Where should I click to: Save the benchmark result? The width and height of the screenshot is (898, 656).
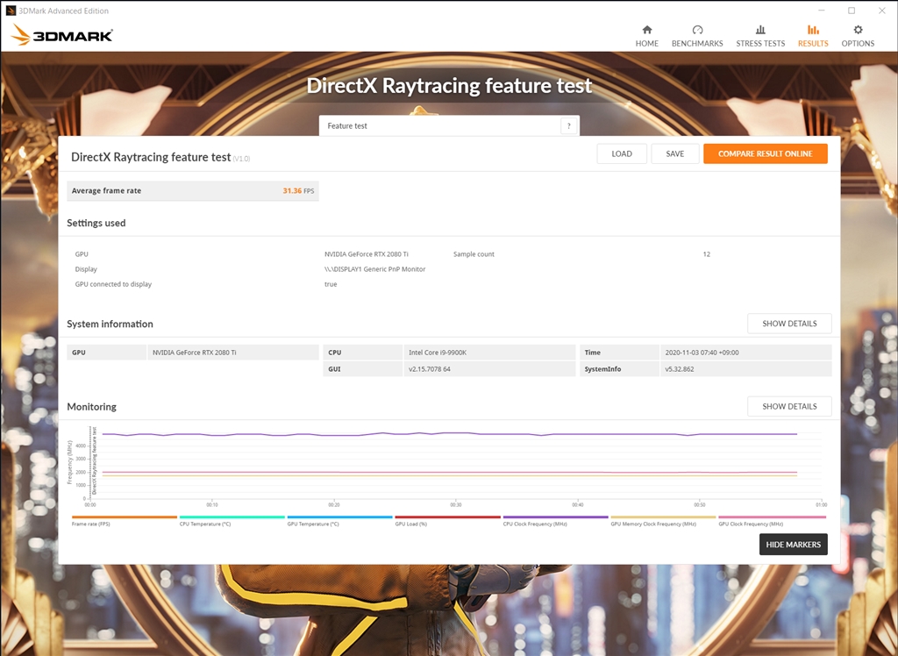674,153
